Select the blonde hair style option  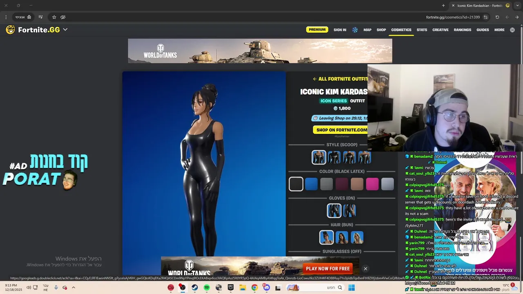pos(357,237)
